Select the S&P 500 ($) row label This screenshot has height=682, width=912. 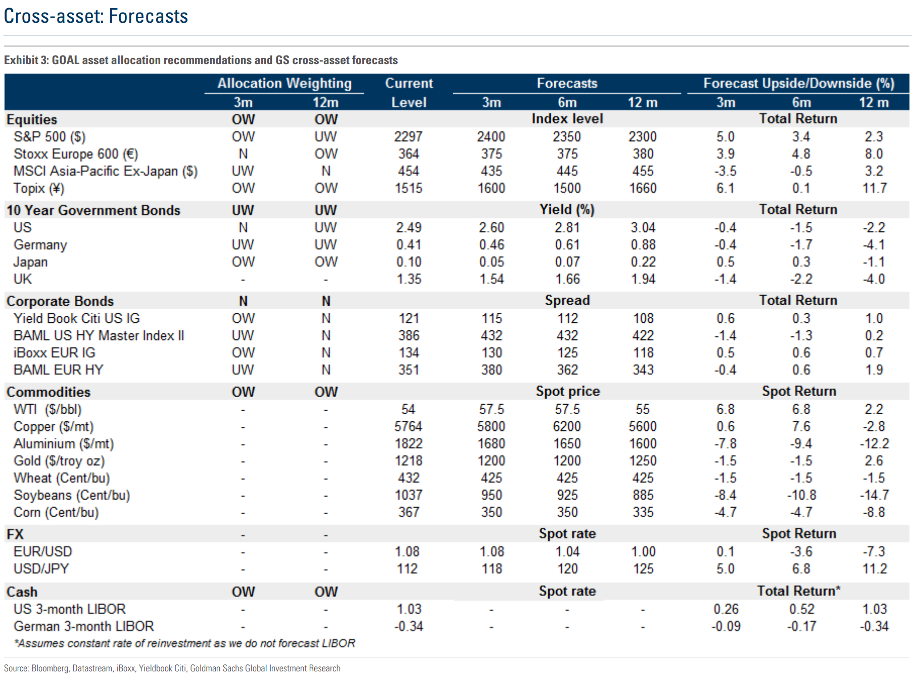pos(50,137)
